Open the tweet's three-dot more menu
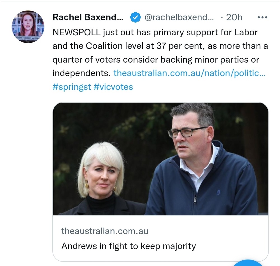This screenshot has height=266, width=280. (262, 17)
